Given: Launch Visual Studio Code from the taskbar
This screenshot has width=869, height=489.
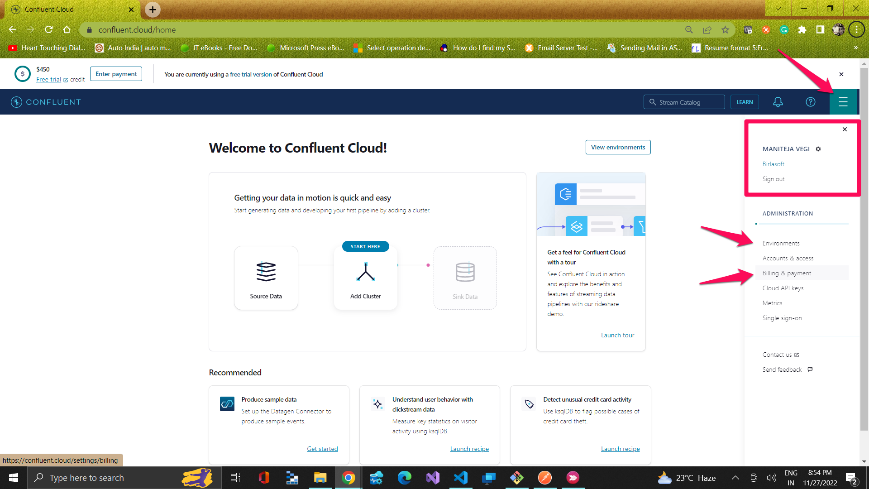Looking at the screenshot, I should coord(461,477).
